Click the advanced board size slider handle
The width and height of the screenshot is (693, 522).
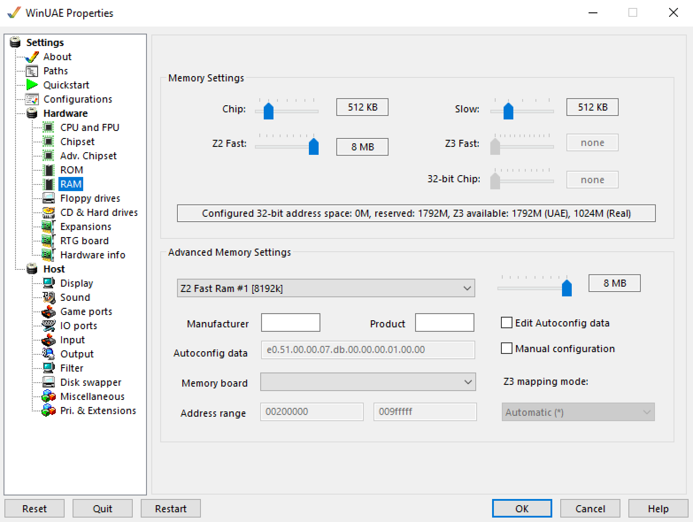click(567, 288)
